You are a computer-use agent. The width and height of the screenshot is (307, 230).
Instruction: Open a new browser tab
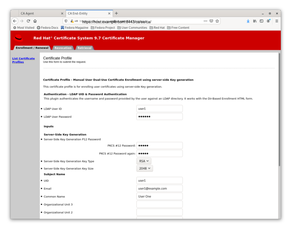(116, 13)
